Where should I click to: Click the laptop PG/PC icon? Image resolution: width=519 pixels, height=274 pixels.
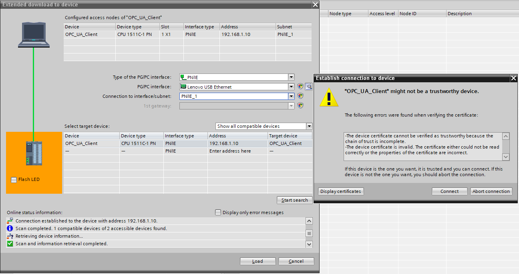click(x=34, y=35)
